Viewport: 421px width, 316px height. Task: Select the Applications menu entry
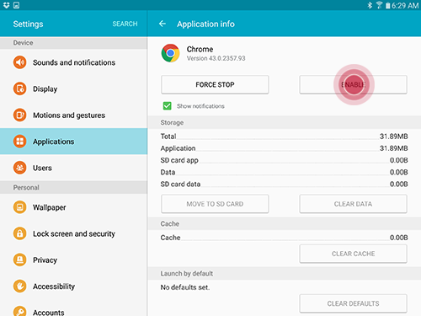[x=73, y=142]
